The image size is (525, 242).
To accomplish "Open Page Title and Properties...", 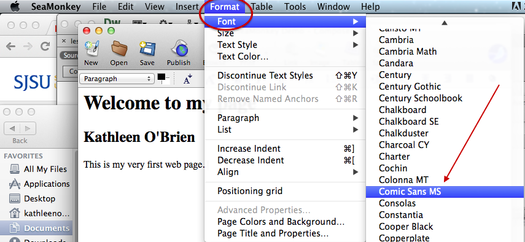I will click(286, 233).
